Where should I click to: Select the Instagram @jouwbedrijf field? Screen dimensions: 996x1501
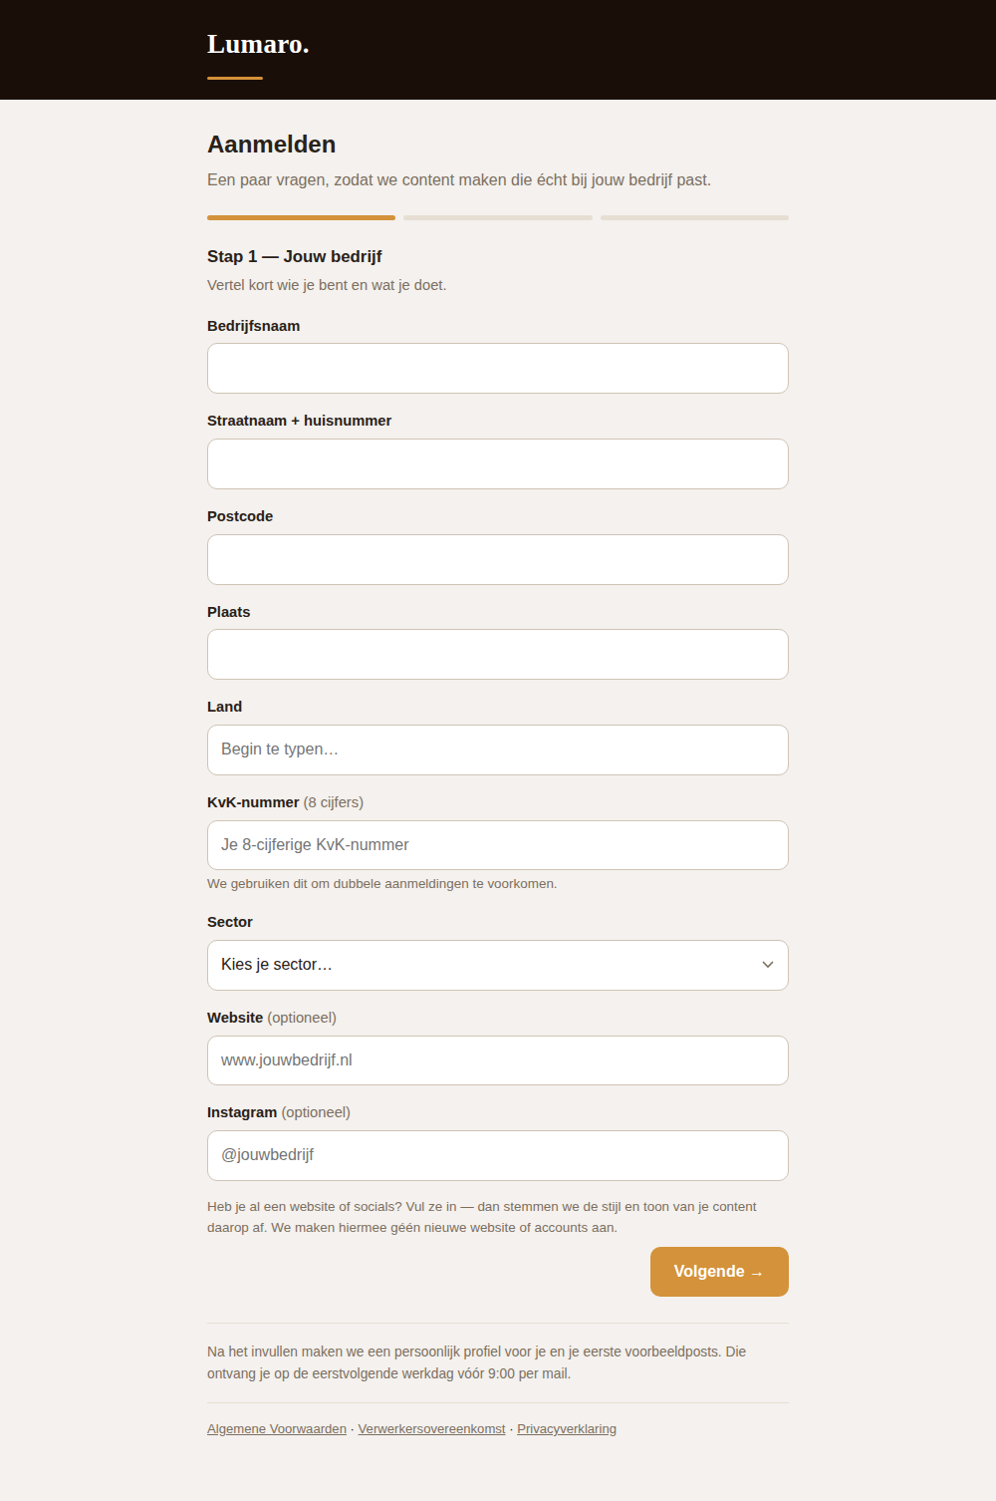pos(498,1155)
